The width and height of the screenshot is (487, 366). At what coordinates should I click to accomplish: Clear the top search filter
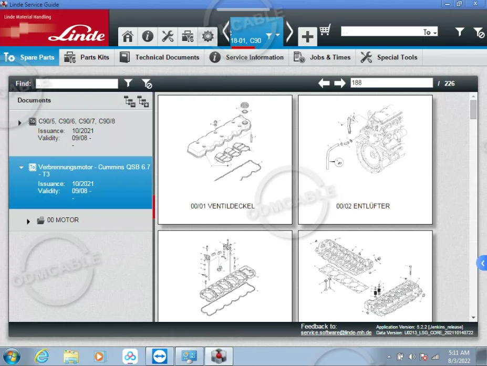click(479, 32)
